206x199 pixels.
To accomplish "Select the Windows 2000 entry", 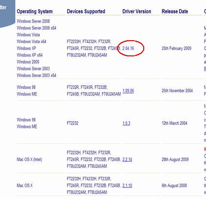I will point(28,62).
